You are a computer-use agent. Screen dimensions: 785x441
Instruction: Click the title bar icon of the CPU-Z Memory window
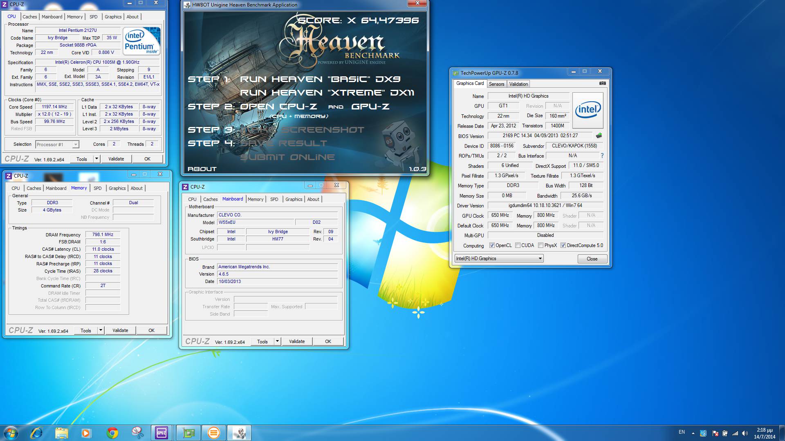pos(9,176)
